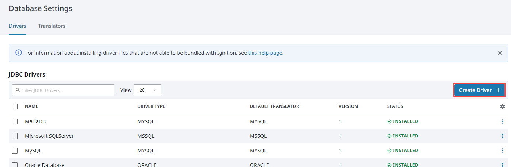The width and height of the screenshot is (511, 167).
Task: Dismiss the info banner with X
Action: point(500,53)
